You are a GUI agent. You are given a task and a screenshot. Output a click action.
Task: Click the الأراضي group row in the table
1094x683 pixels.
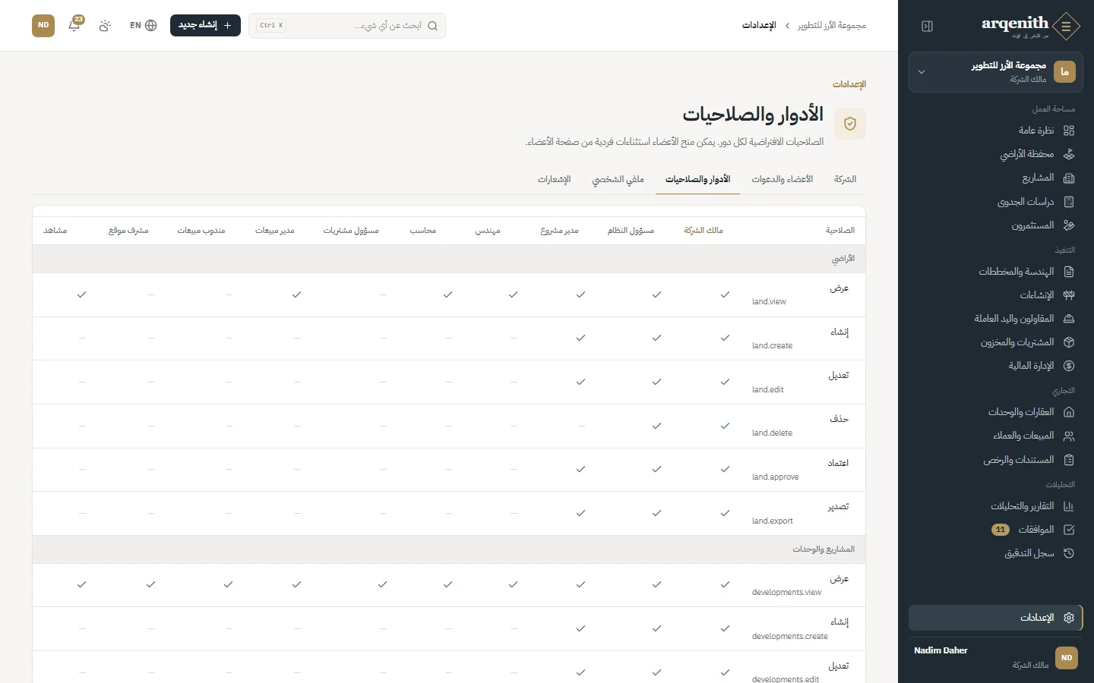pos(449,259)
